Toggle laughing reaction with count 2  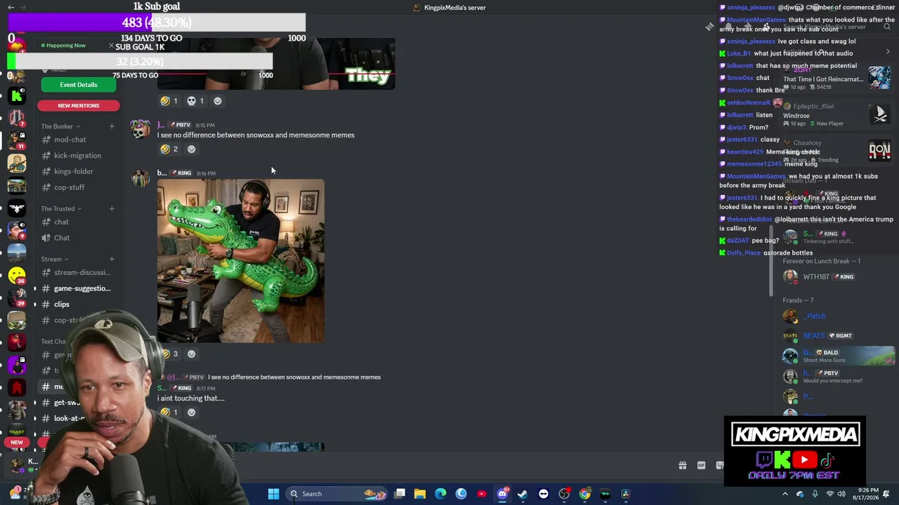(169, 149)
